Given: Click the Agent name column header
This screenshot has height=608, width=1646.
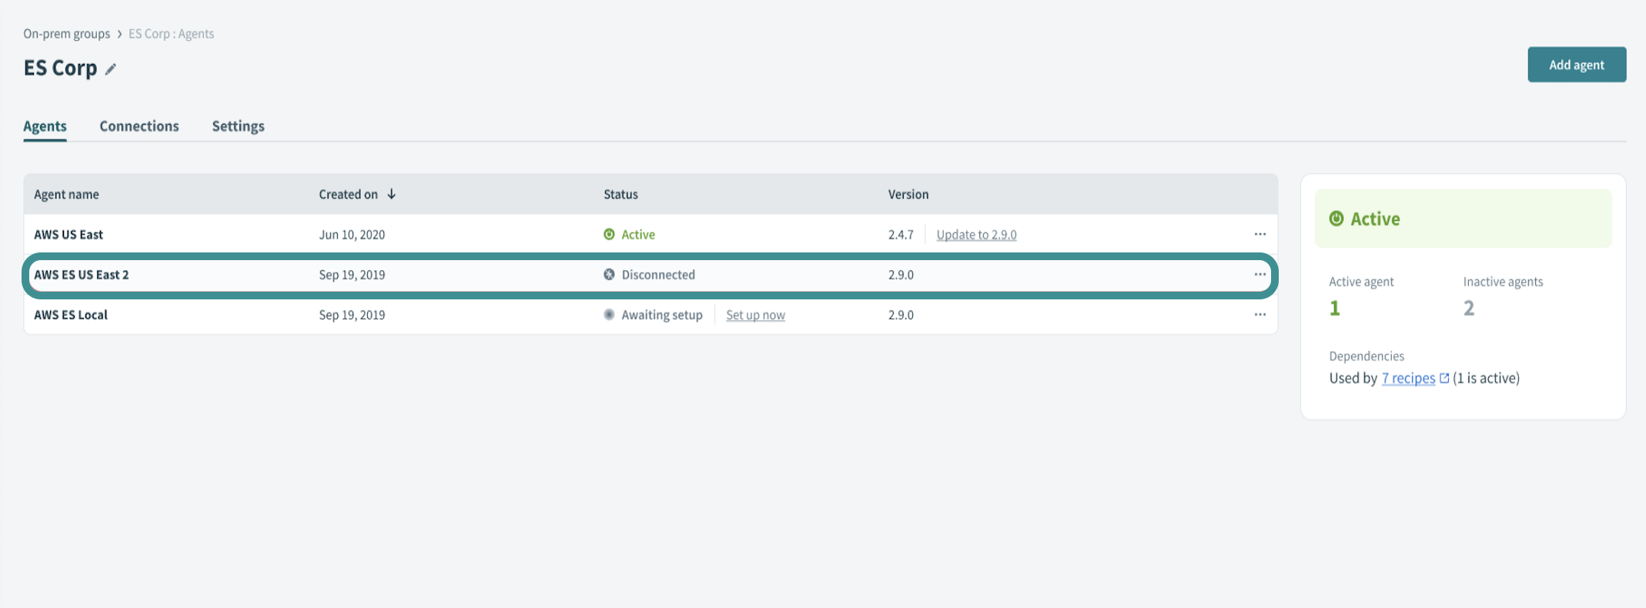Looking at the screenshot, I should (x=66, y=195).
